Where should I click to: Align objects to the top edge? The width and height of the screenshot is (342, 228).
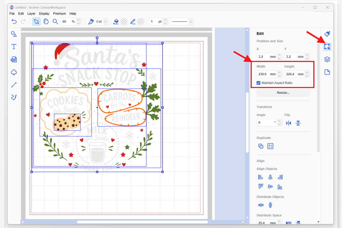pyautogui.click(x=260, y=187)
